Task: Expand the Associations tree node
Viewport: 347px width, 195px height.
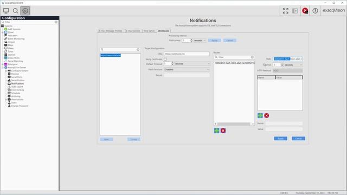Action: [6, 100]
